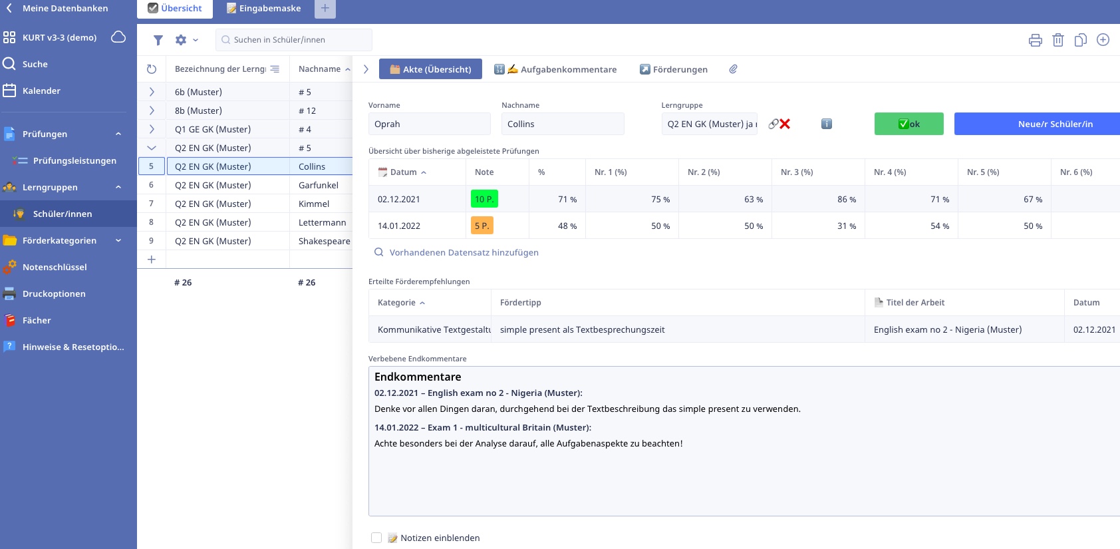The height and width of the screenshot is (549, 1120).
Task: Add a new view tab with plus
Action: pyautogui.click(x=325, y=9)
